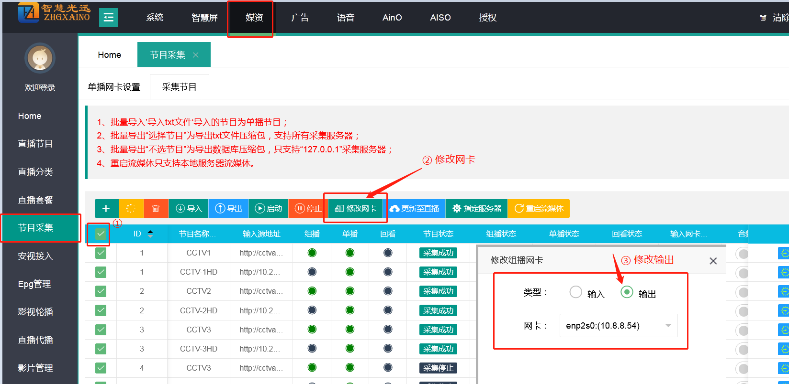
Task: Select the 输出 radio button
Action: pos(627,292)
